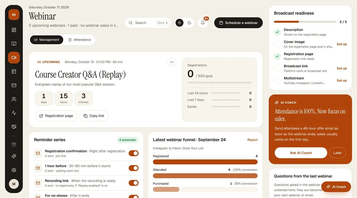
Task: Click Schedule a webinar button
Action: point(238,23)
